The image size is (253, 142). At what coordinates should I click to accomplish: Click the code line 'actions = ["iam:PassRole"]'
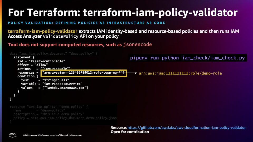(44, 69)
